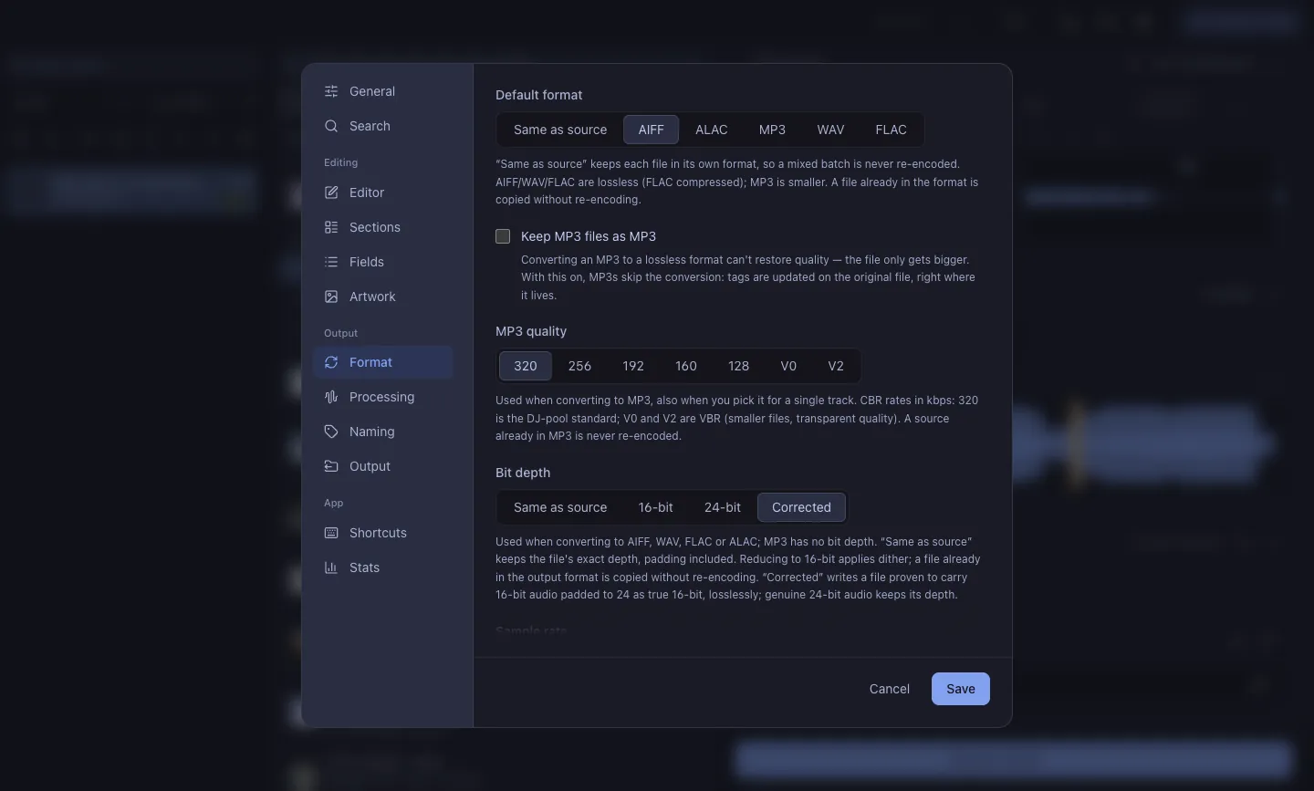This screenshot has height=791, width=1314.
Task: Set MP3 quality to 256
Action: point(579,366)
